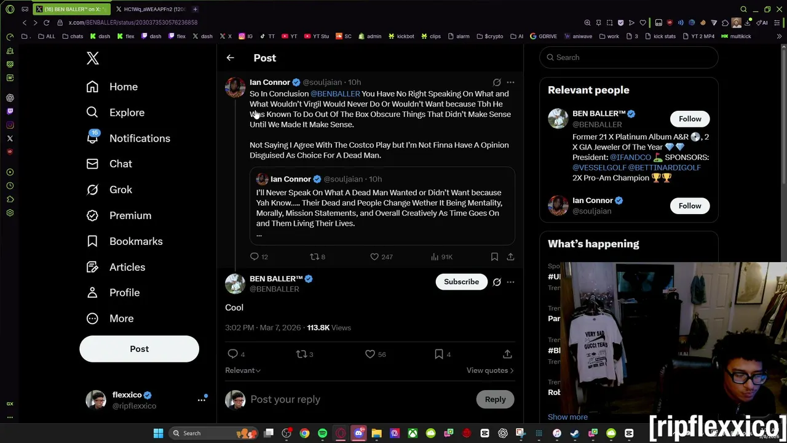
Task: Go back with the Post back arrow
Action: [230, 58]
